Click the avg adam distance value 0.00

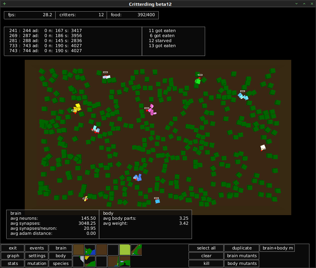pyautogui.click(x=91, y=233)
